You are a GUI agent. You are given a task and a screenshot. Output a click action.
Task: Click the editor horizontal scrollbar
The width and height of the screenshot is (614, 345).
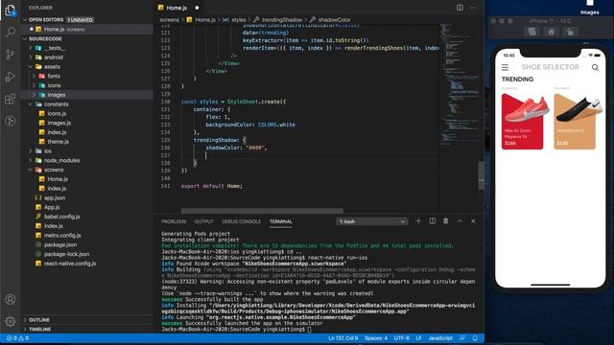[x=262, y=211]
